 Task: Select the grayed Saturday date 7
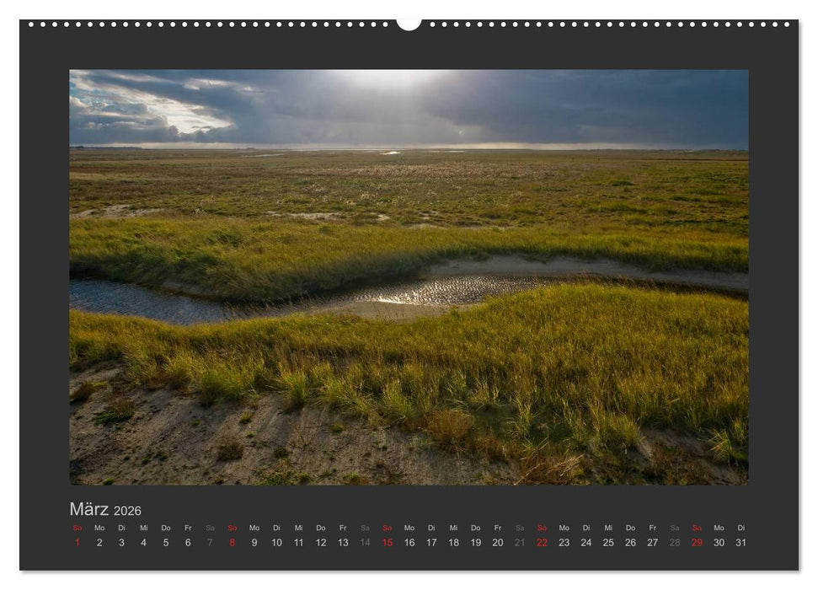(211, 541)
